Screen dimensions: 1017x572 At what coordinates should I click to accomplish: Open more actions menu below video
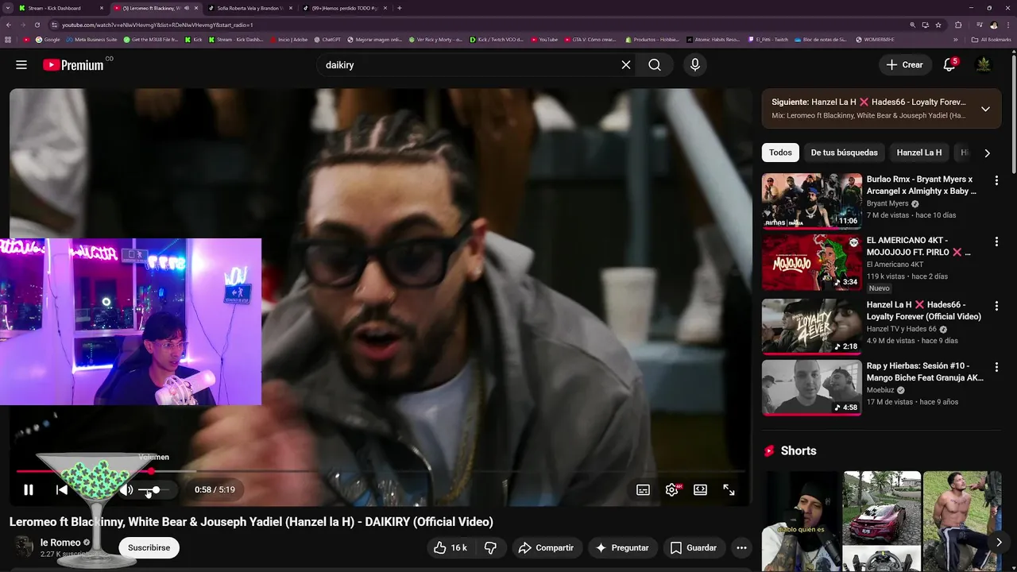(741, 548)
